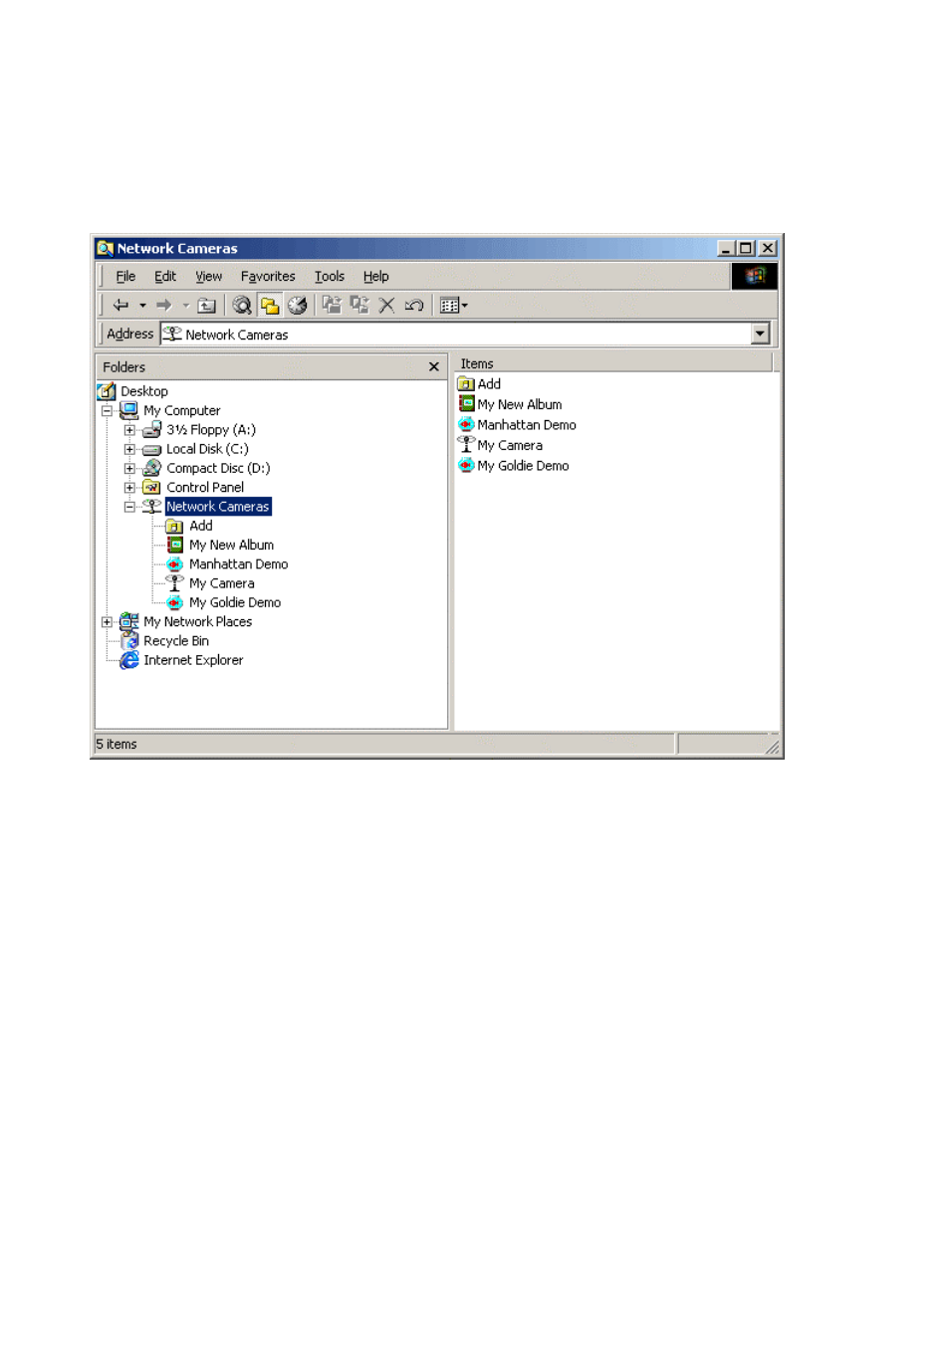Click My Goldie Demo icon in tree
This screenshot has width=950, height=1345.
point(174,602)
